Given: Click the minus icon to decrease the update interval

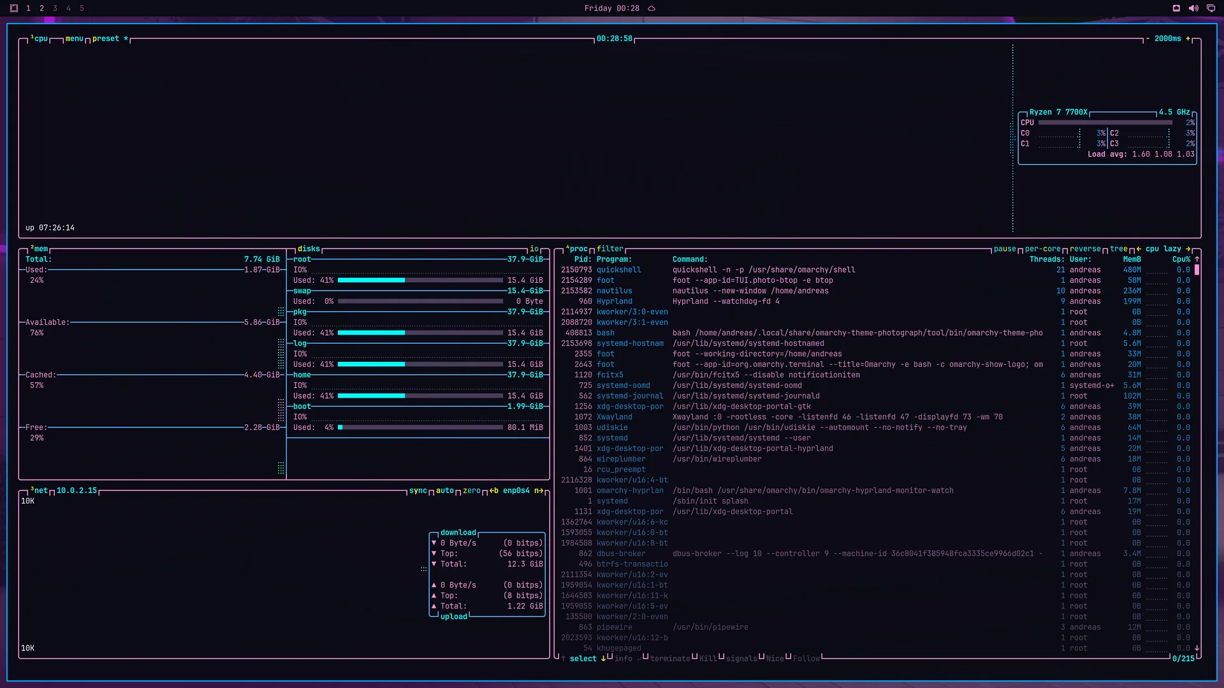Looking at the screenshot, I should (1147, 39).
